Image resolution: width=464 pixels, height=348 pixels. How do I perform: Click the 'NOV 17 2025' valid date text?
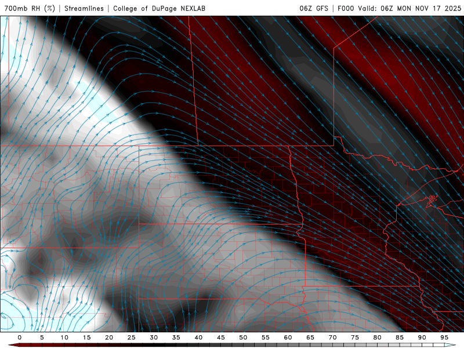(x=438, y=8)
